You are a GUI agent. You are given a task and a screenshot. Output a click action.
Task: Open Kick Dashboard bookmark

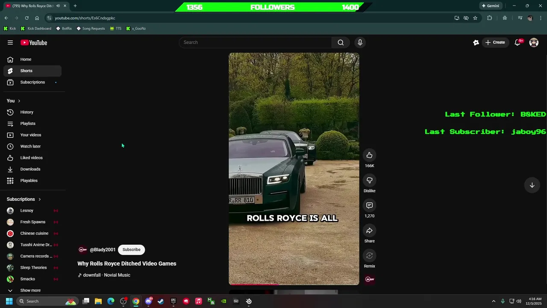[36, 29]
